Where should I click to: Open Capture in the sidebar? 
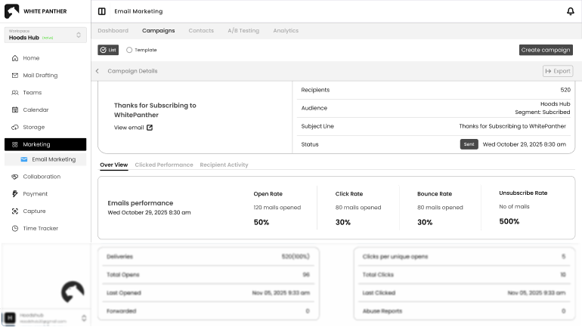(34, 211)
